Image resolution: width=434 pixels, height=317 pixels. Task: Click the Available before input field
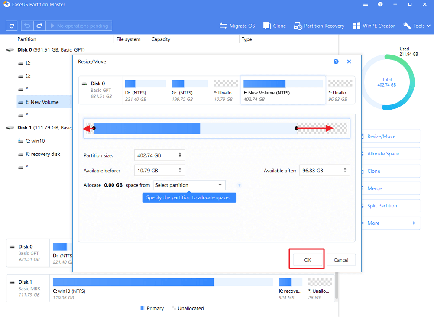[x=155, y=171]
